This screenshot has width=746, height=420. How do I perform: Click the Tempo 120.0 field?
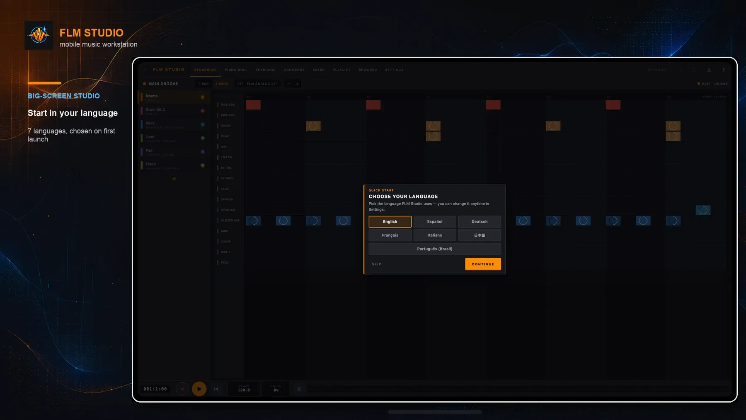244,388
